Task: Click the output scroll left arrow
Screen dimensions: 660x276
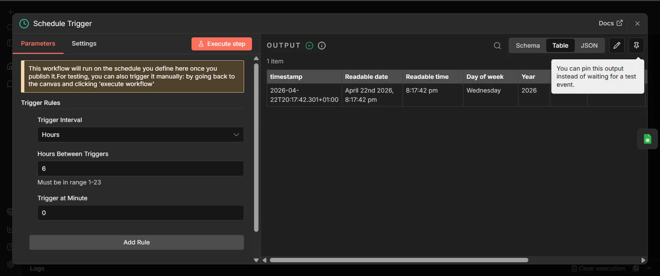Action: [264, 260]
